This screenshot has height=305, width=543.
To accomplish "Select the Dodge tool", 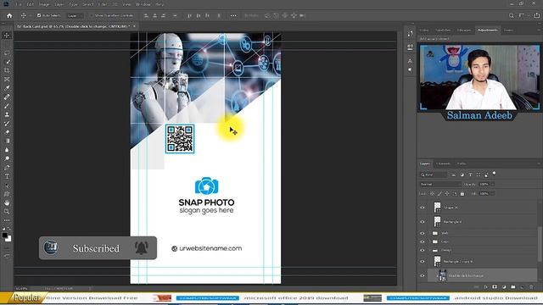I will tap(7, 158).
